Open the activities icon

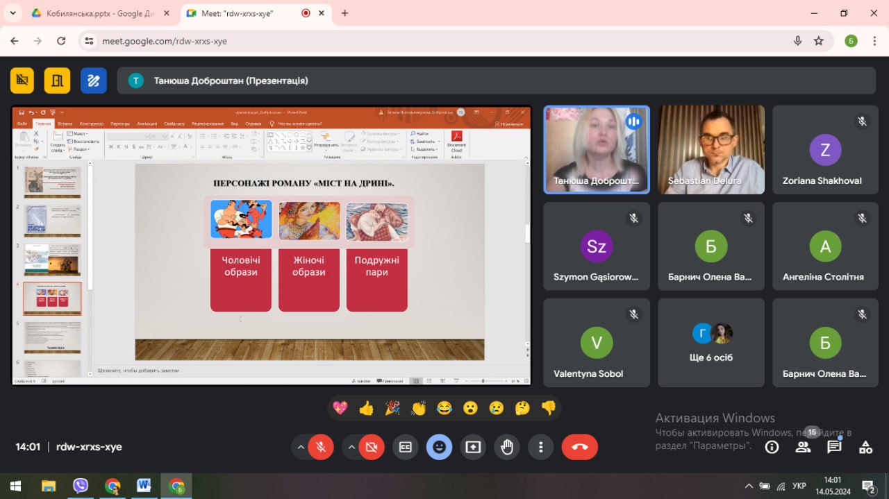[x=865, y=447]
